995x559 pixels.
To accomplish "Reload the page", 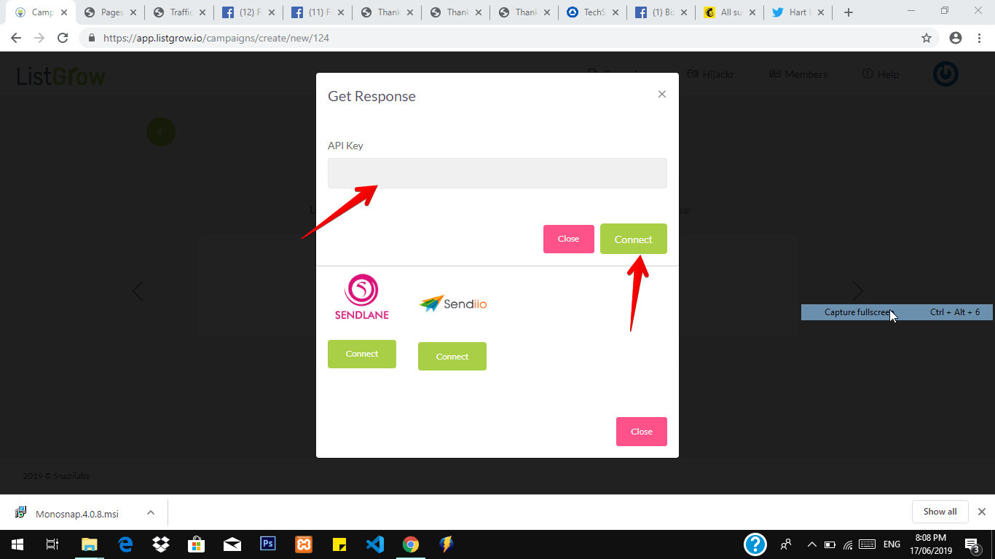I will click(63, 38).
